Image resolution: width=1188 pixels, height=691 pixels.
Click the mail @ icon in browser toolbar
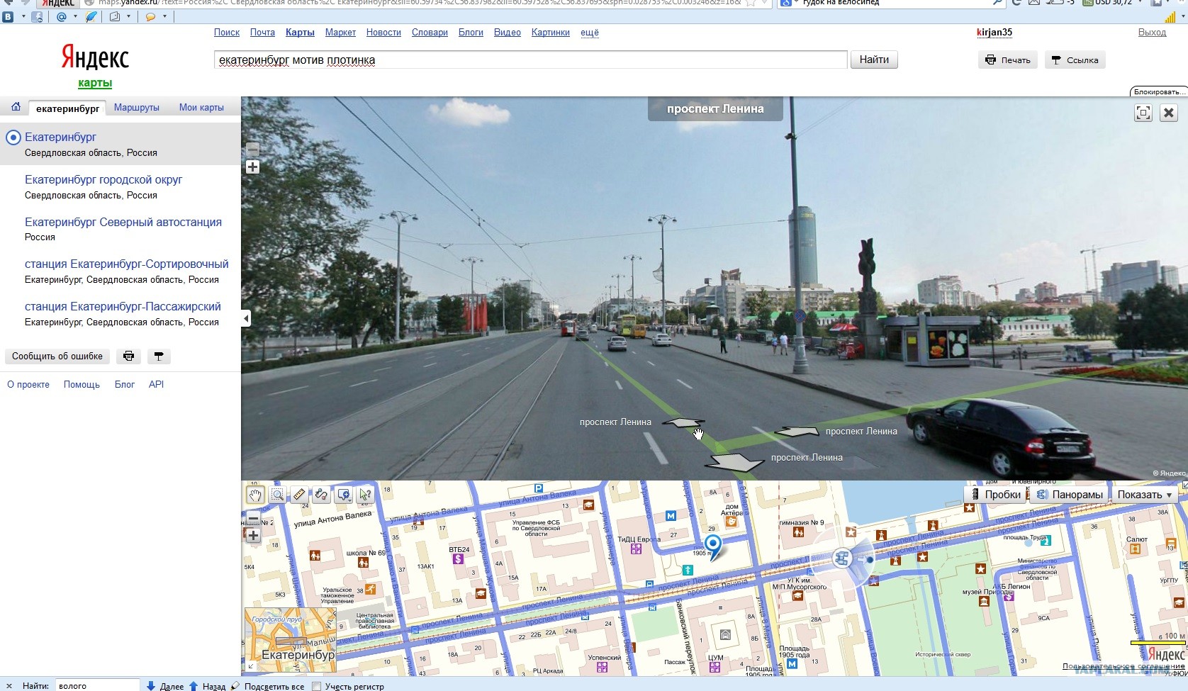point(61,16)
